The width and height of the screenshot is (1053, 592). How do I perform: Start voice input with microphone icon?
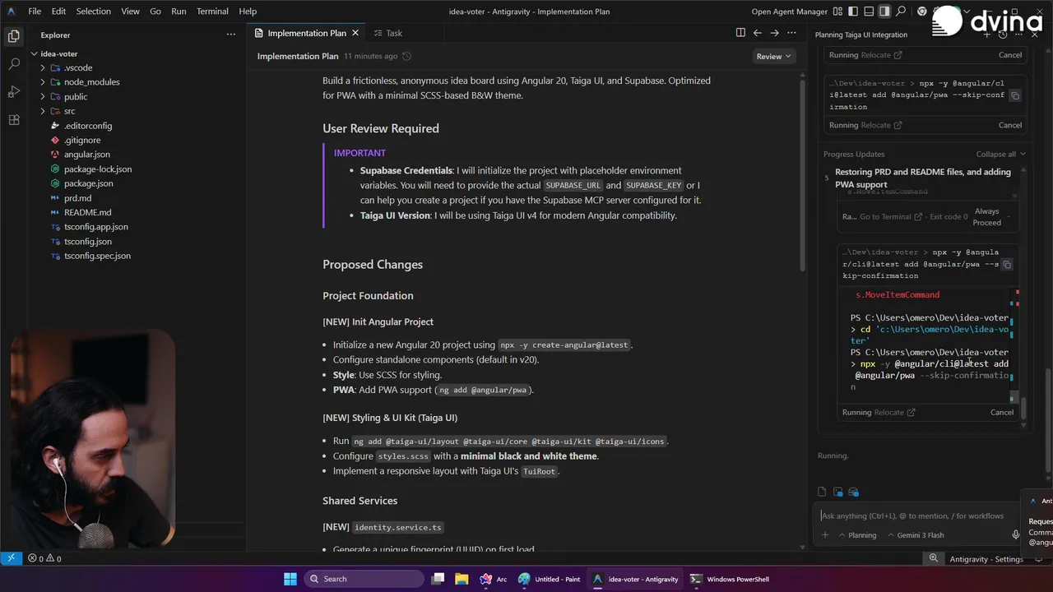click(1015, 534)
